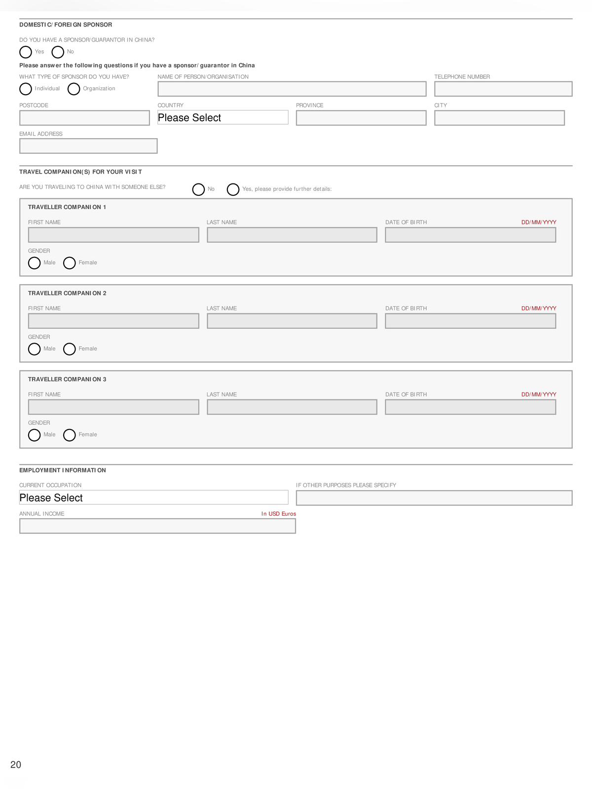This screenshot has width=592, height=789.
Task: Click the Annual Income field
Action: (x=157, y=526)
